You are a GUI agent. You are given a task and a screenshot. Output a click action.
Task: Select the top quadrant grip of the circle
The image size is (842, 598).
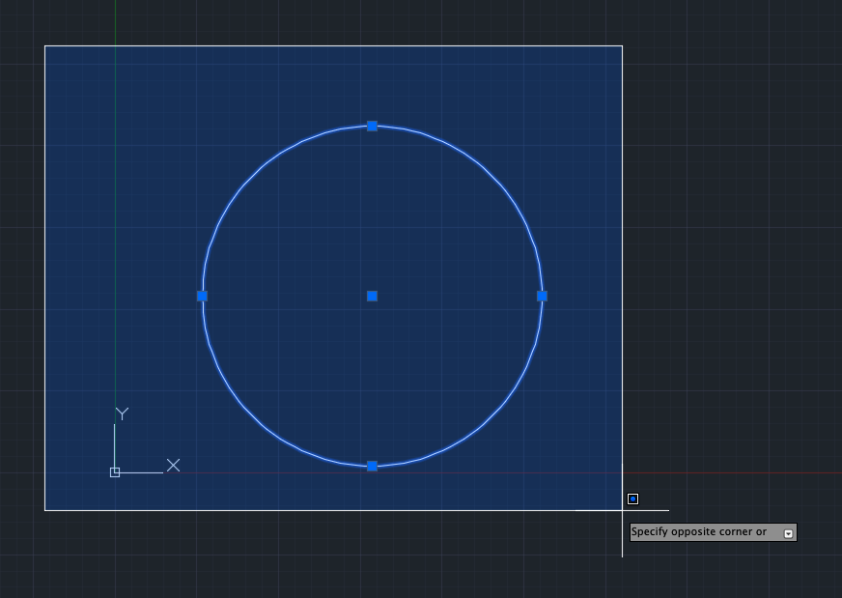[372, 127]
